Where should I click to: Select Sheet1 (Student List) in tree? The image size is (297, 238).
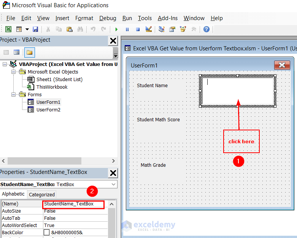tap(59, 80)
